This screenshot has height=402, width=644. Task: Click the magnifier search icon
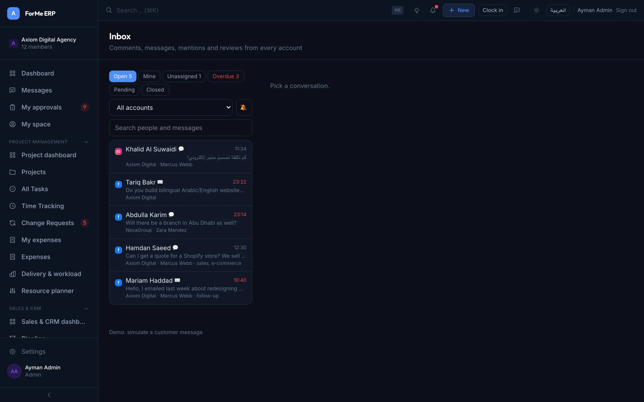109,10
